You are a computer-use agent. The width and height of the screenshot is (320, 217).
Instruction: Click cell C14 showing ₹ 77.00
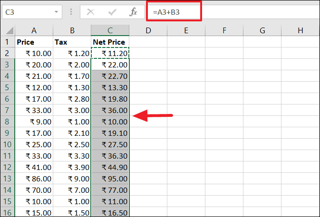tap(110, 190)
